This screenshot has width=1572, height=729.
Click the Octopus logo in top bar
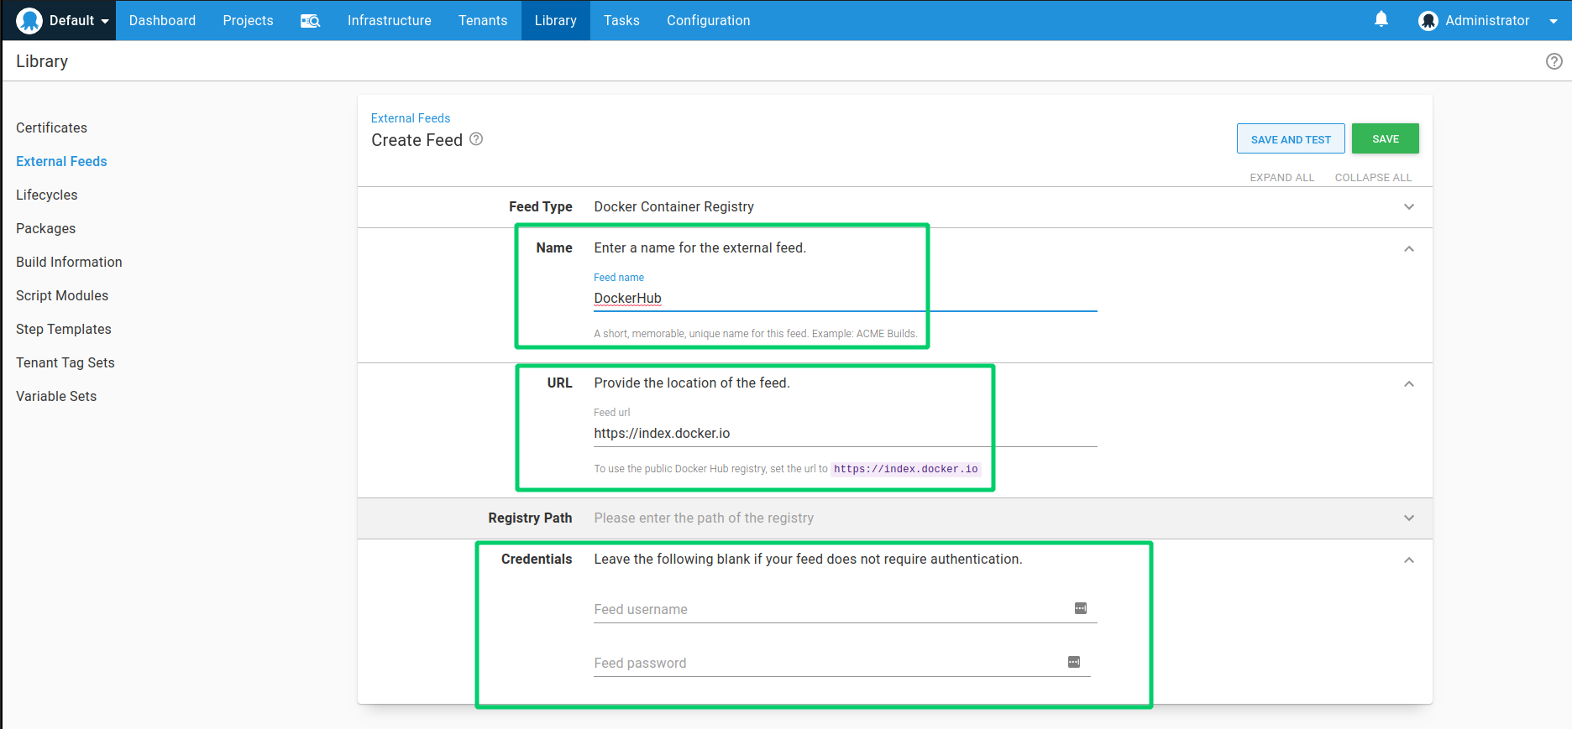click(x=29, y=20)
